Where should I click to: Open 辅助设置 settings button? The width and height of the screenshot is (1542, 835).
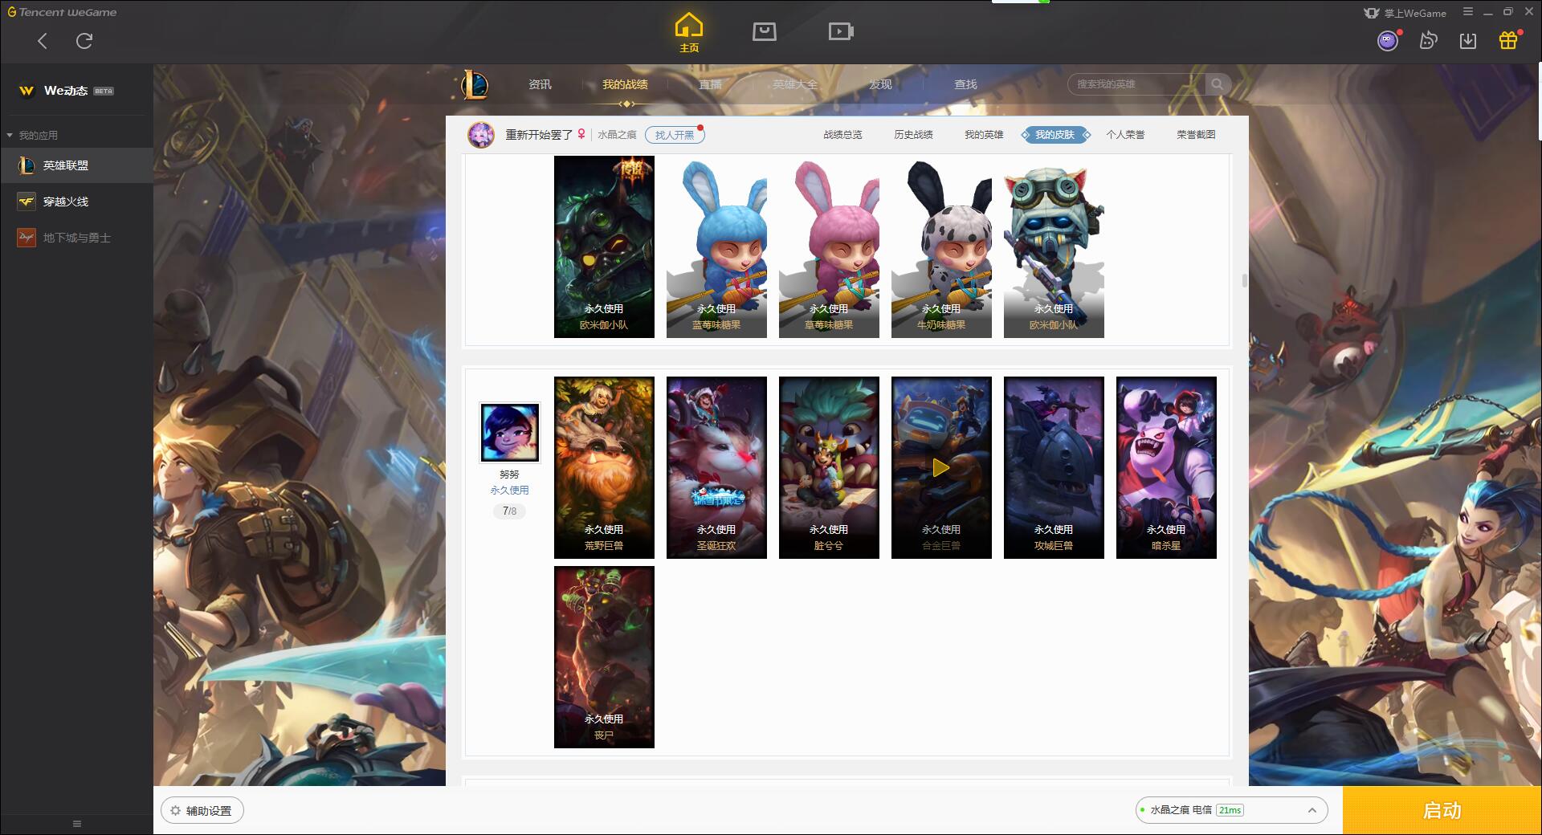[x=202, y=811]
